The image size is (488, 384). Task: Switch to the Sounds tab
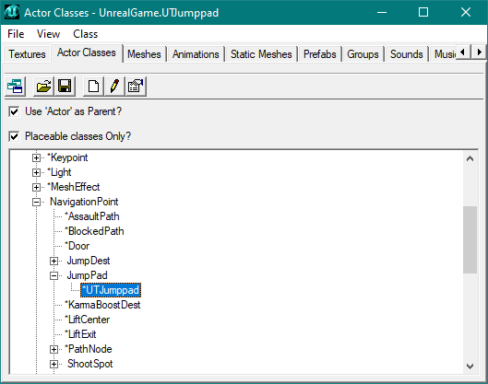(x=406, y=54)
